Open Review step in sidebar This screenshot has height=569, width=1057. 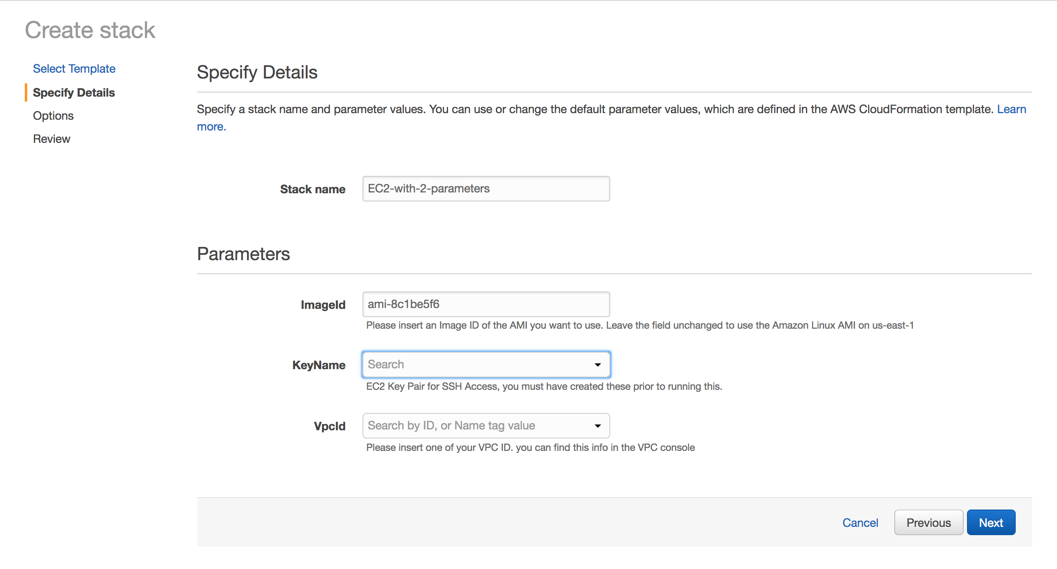coord(52,139)
